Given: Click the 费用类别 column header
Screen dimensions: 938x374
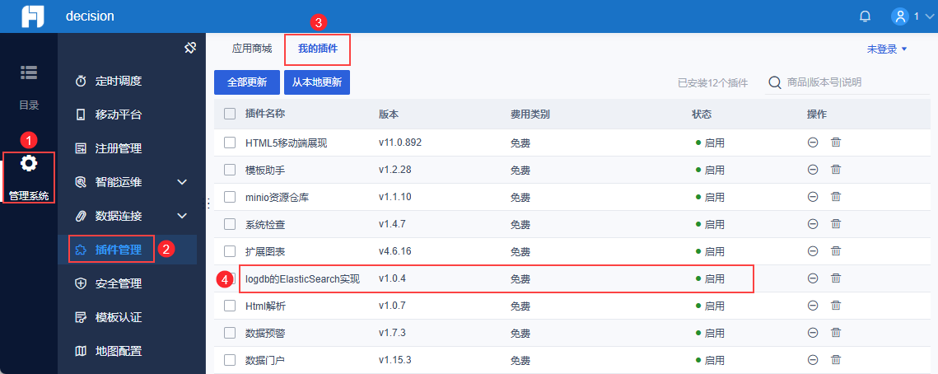Looking at the screenshot, I should [x=530, y=115].
